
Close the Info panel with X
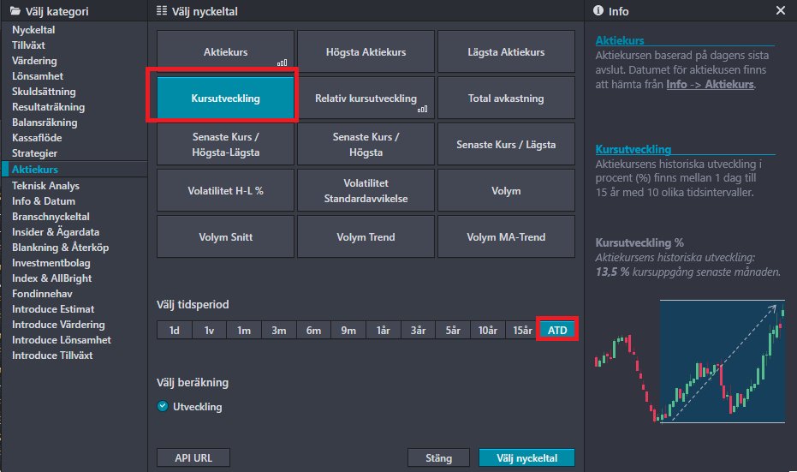[x=780, y=10]
